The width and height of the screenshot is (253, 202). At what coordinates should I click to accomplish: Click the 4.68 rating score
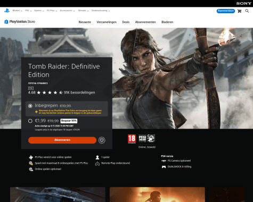31,92
